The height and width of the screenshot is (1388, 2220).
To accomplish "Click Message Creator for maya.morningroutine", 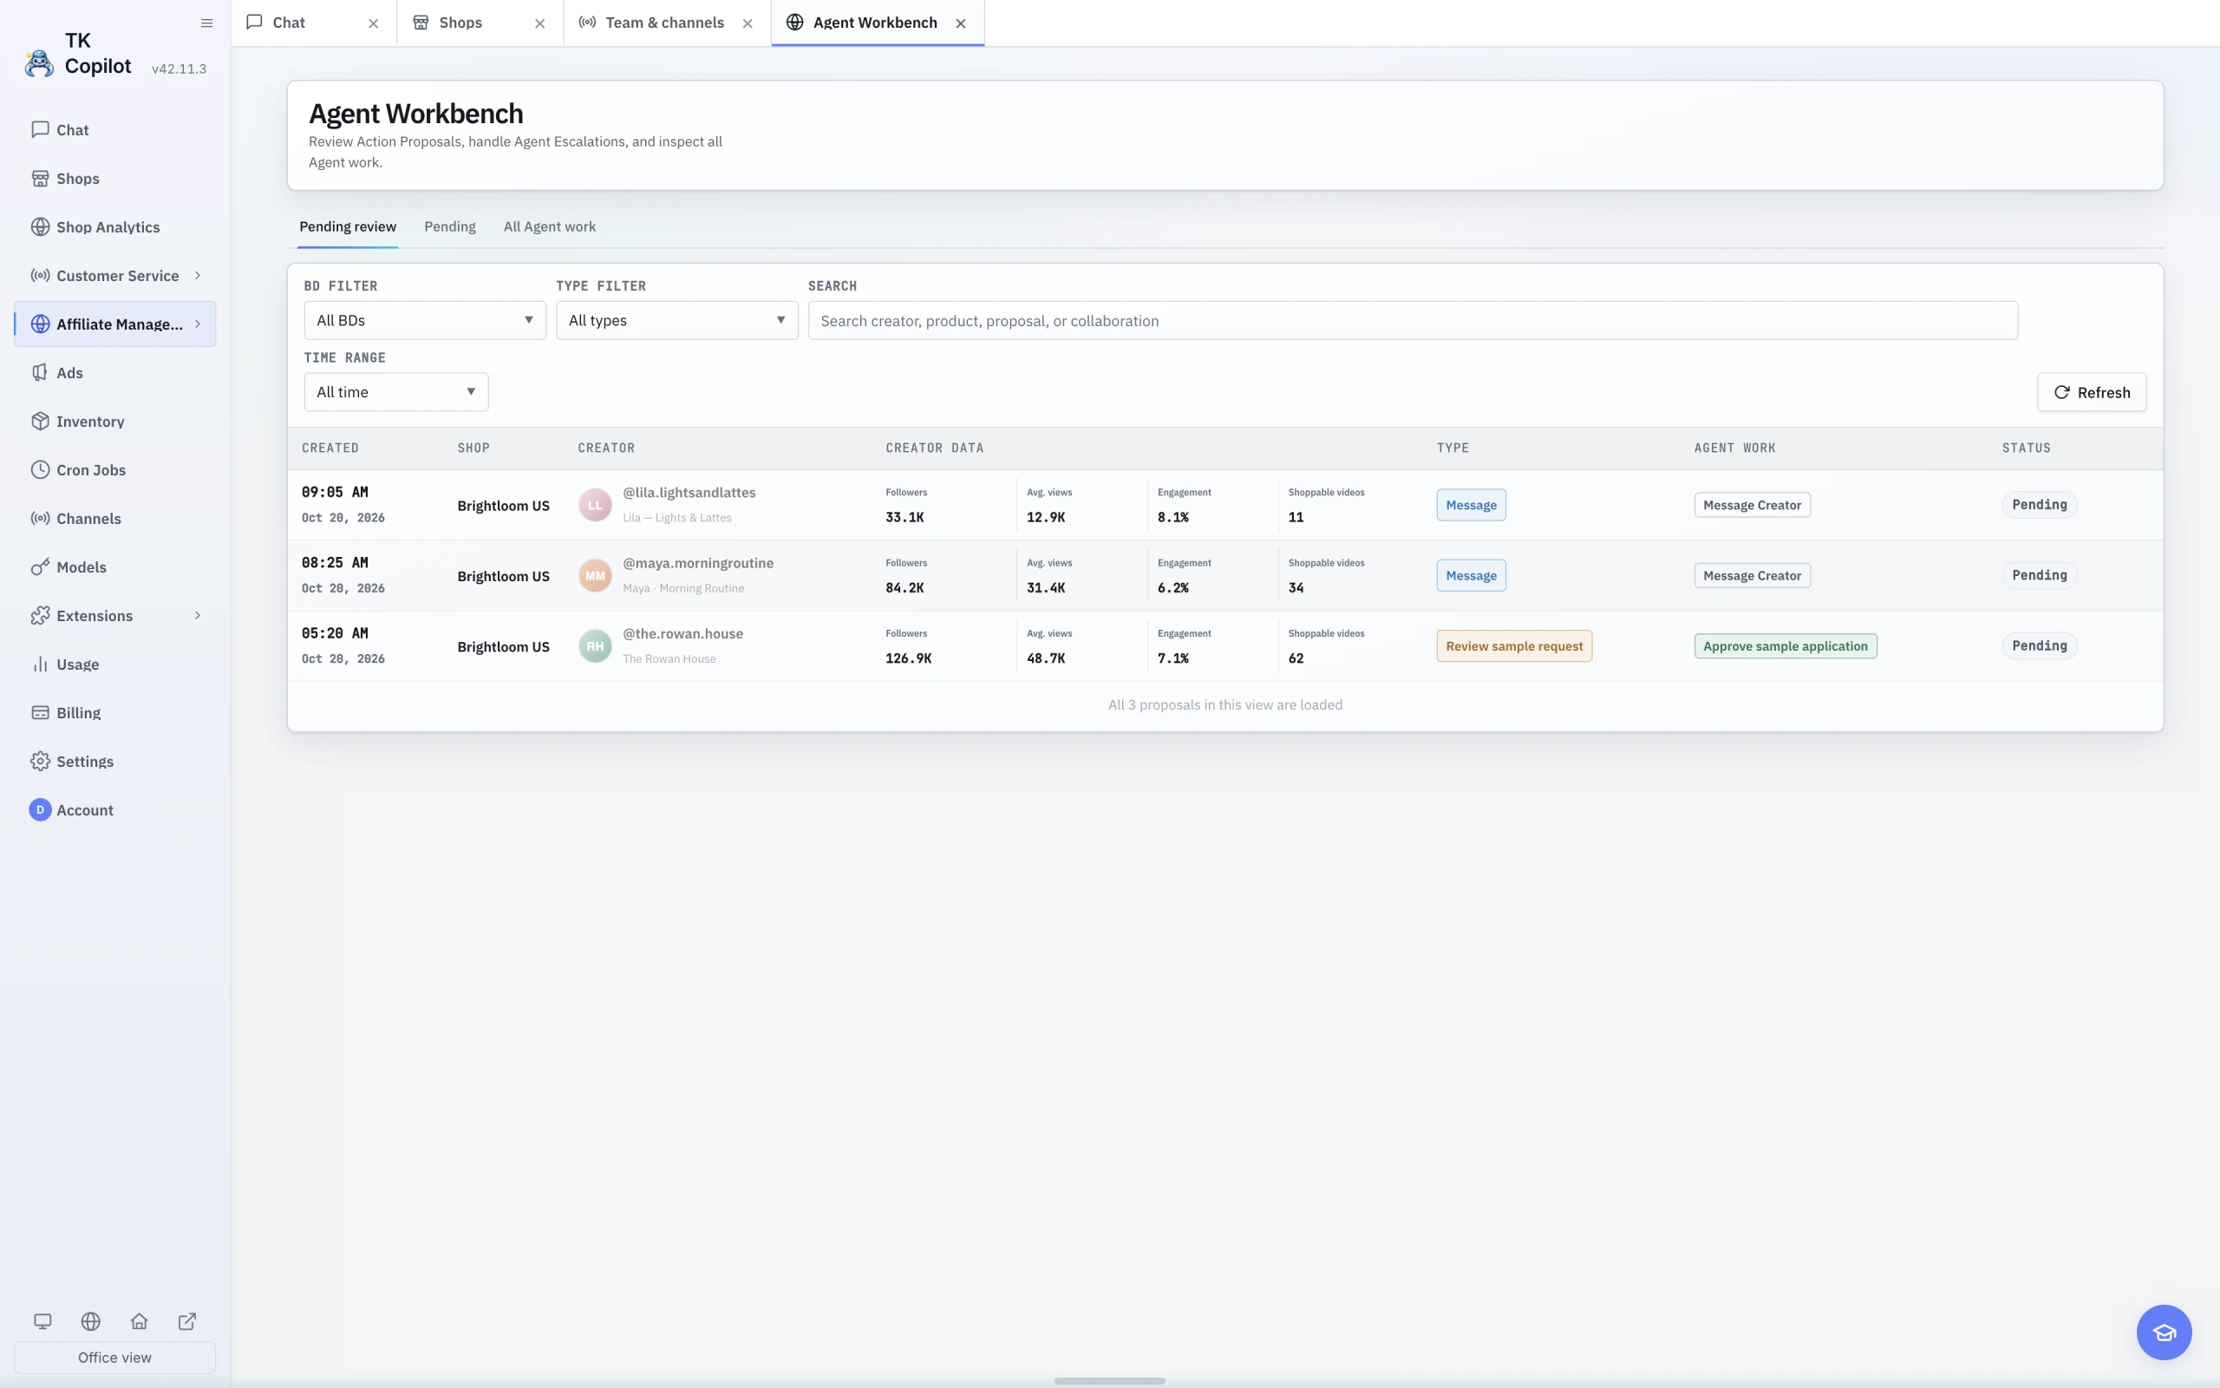I will 1752,575.
